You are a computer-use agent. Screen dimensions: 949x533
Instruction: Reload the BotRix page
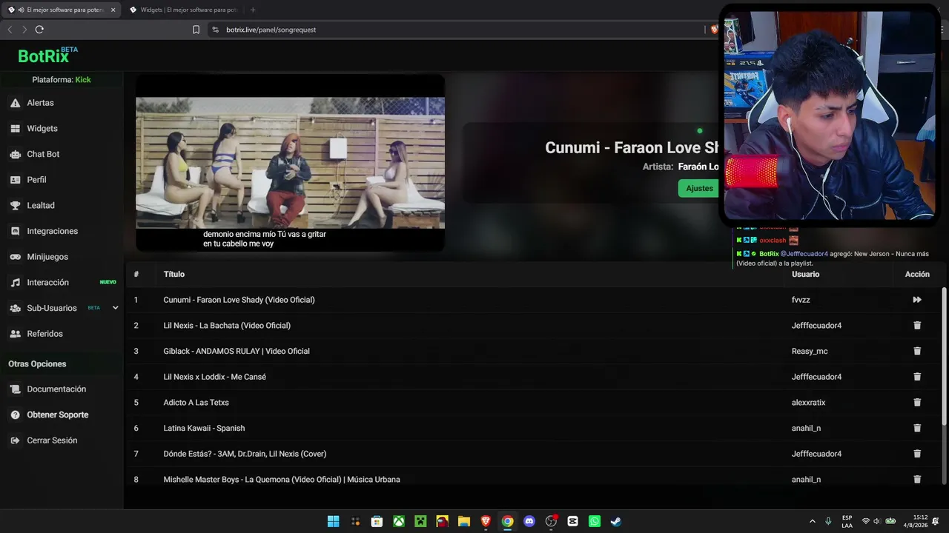(x=39, y=30)
